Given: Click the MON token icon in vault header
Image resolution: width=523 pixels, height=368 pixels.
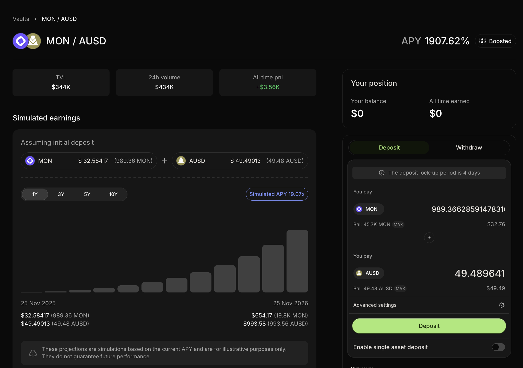Looking at the screenshot, I should pos(20,41).
